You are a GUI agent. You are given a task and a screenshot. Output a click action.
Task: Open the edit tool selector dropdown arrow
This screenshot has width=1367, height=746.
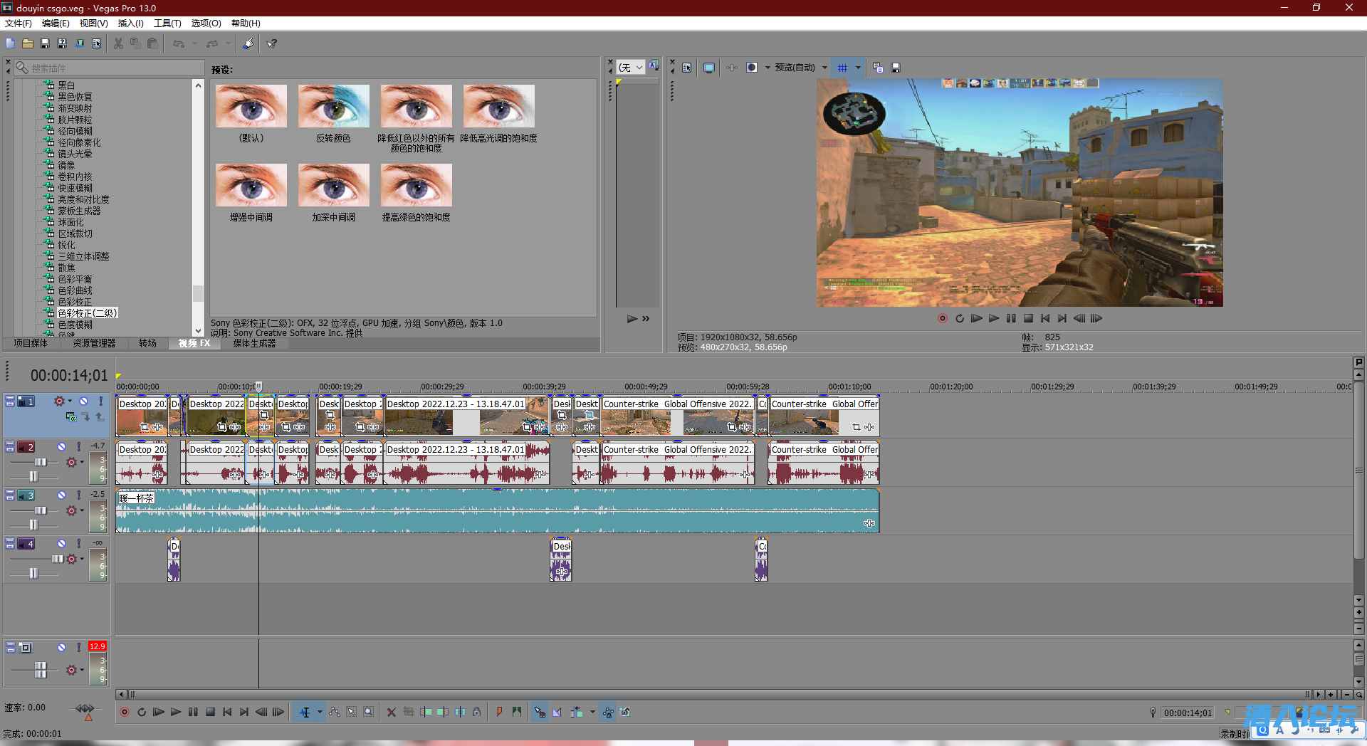(320, 712)
